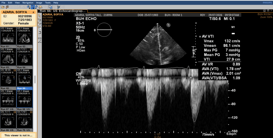The width and height of the screenshot is (273, 138).
Task: Collapse the AZARIA, SOFIYA patient panel
Action: pyautogui.click(x=33, y=12)
